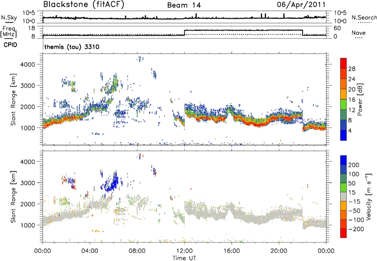The height and width of the screenshot is (261, 377).
Task: Click the "12" label on Power colorbar
Action: [x=352, y=110]
